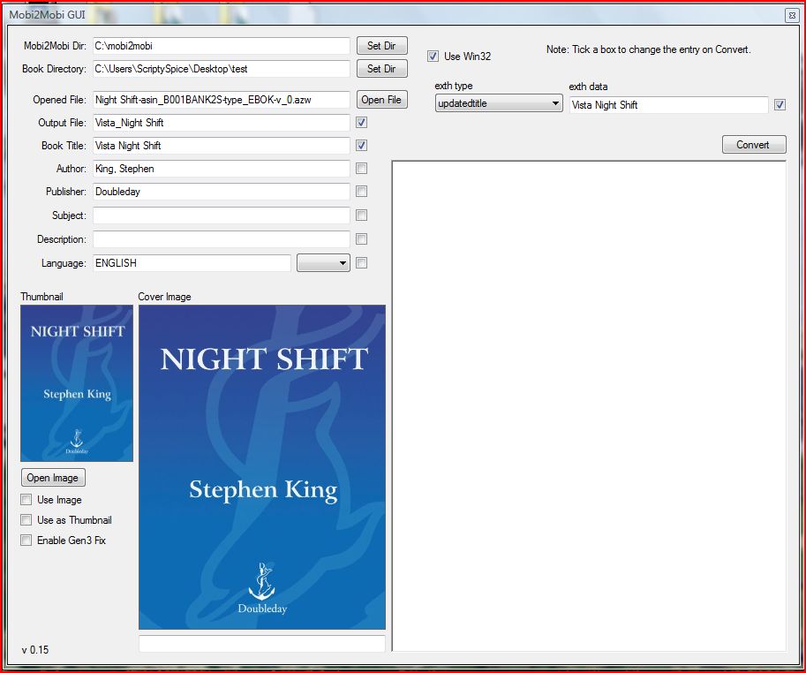Click inside the white output log area

coord(589,406)
